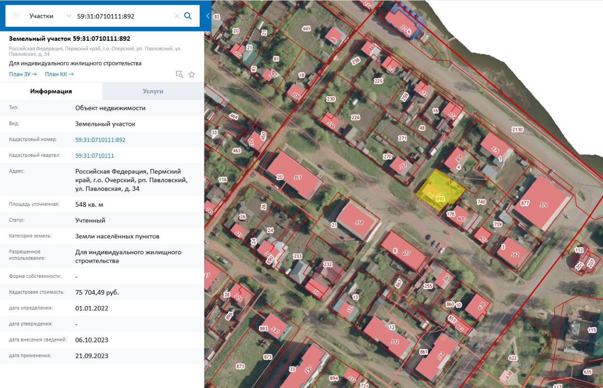Click into the cadastral number search field

point(123,16)
